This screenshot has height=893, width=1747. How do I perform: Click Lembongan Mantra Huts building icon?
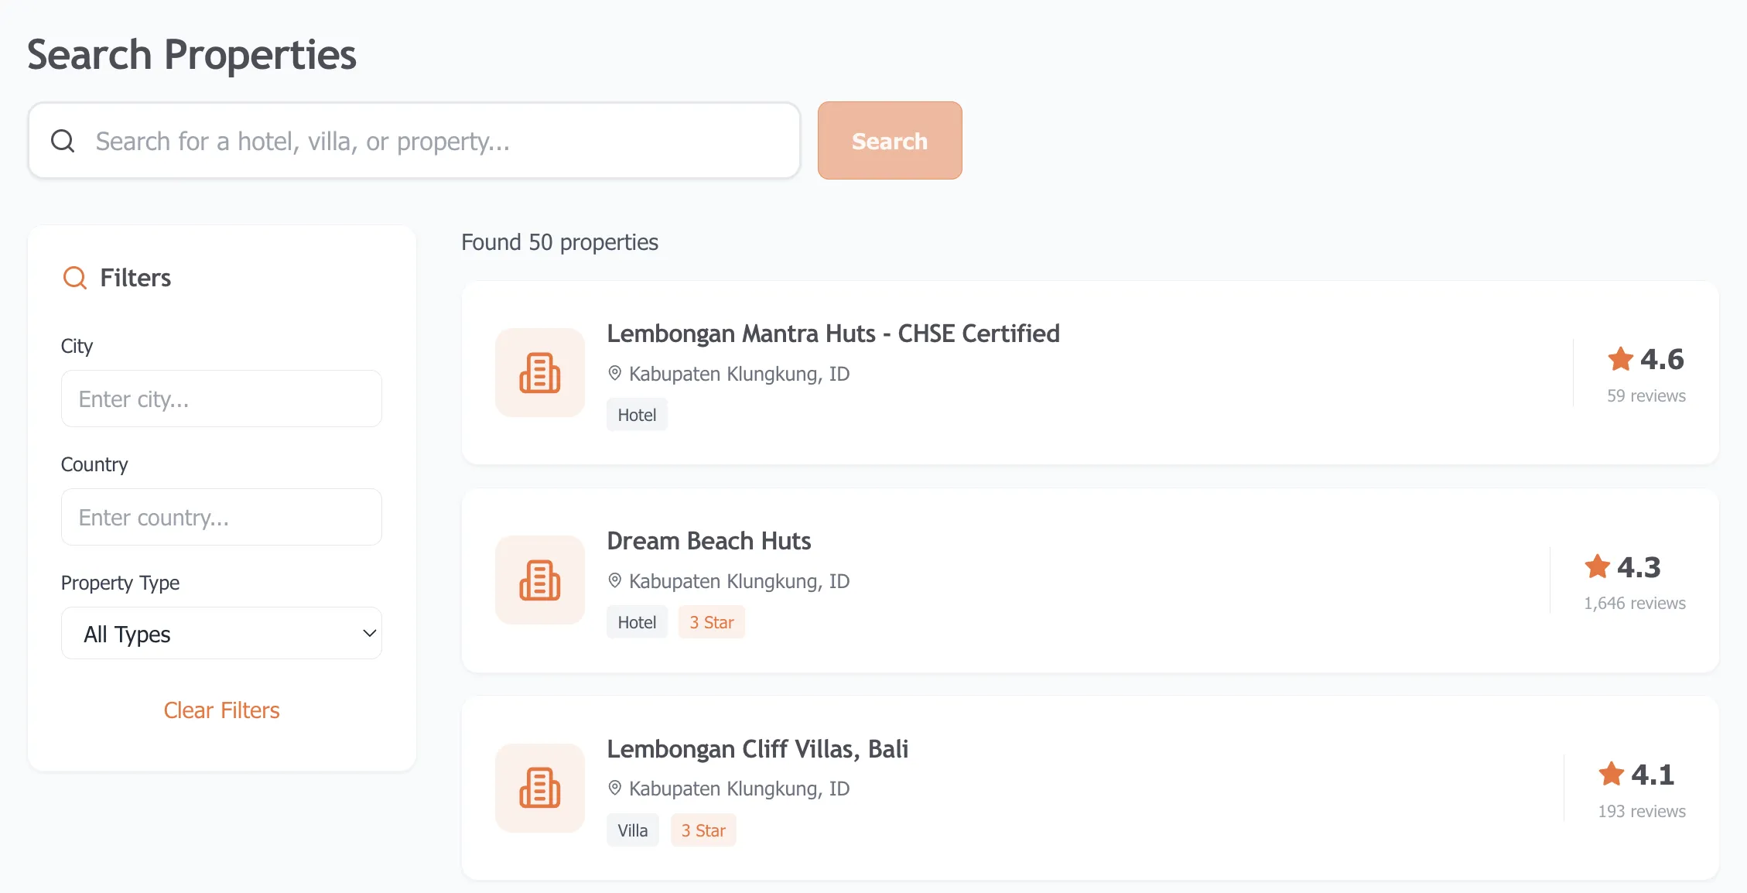coord(539,373)
